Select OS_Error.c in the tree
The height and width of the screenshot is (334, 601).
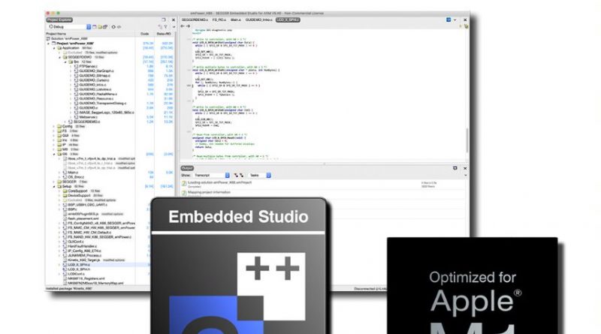[x=76, y=177]
